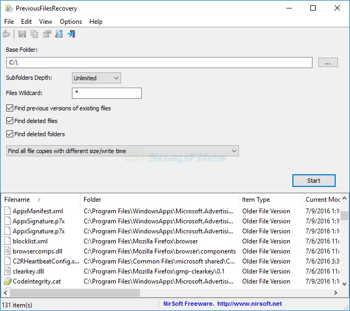This screenshot has height=311, width=350.
Task: Click the Copy selected items toolbar icon
Action: (34, 34)
